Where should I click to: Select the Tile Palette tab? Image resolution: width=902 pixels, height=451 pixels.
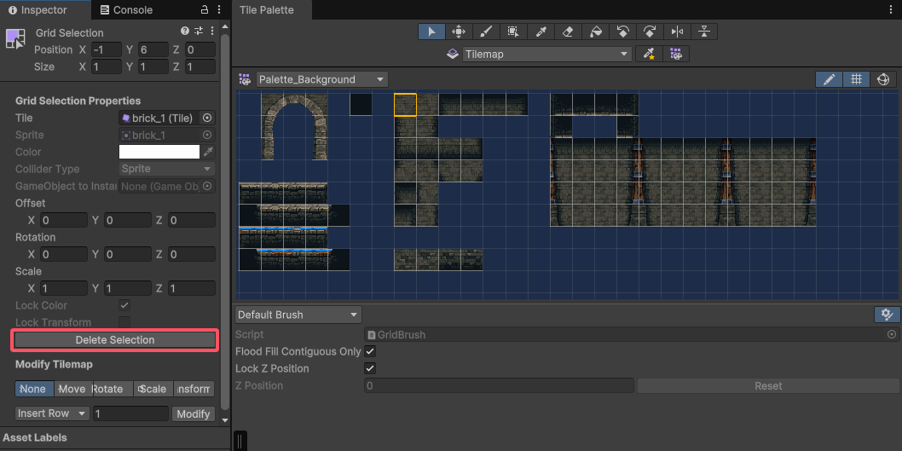point(272,9)
